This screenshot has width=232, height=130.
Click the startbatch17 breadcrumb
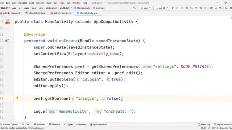click(66, 8)
